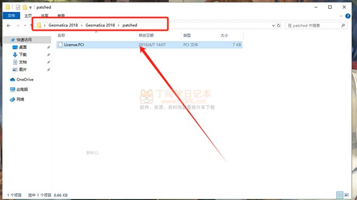This screenshot has height=200, width=357.
Task: Open the quick access toolbar dropdown
Action: tap(30, 7)
